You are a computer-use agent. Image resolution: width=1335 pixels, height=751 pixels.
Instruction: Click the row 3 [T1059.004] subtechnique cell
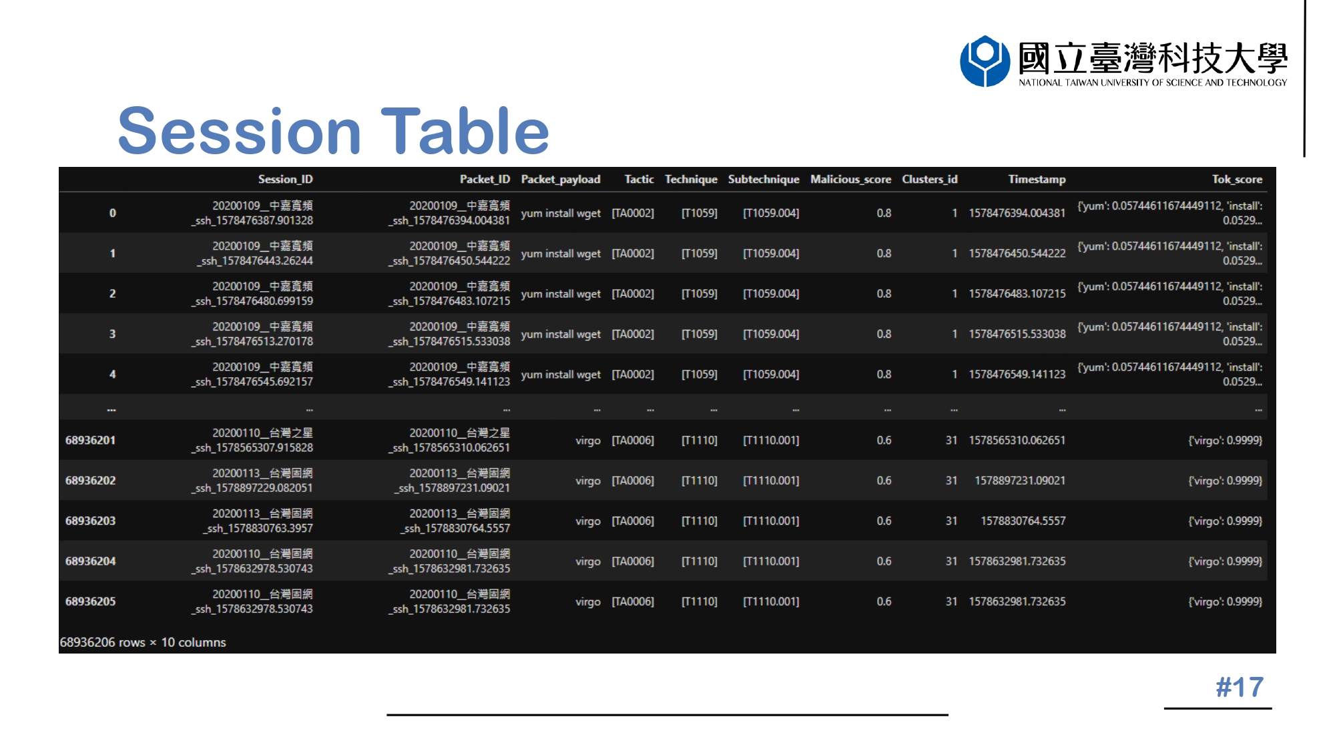tap(771, 334)
